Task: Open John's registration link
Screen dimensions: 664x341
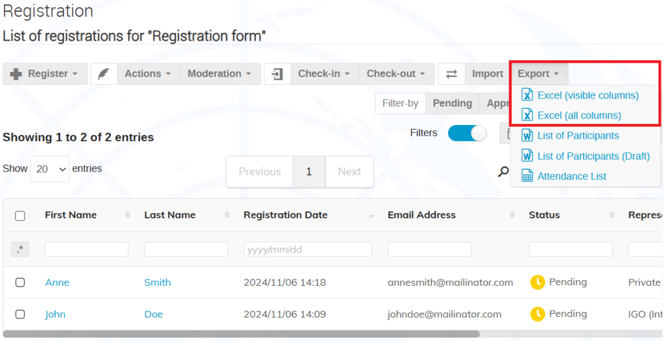Action: (x=56, y=314)
